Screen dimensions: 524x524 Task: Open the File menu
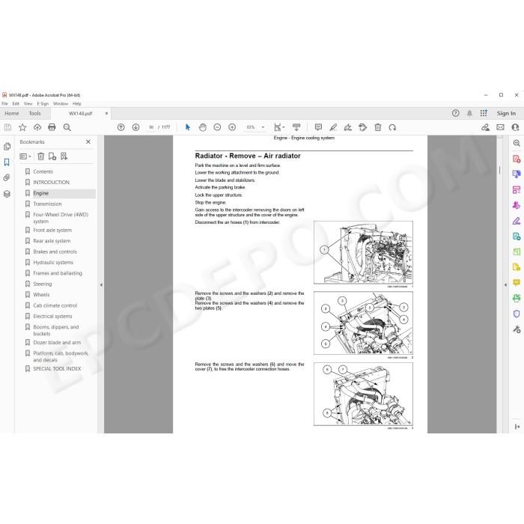point(4,103)
